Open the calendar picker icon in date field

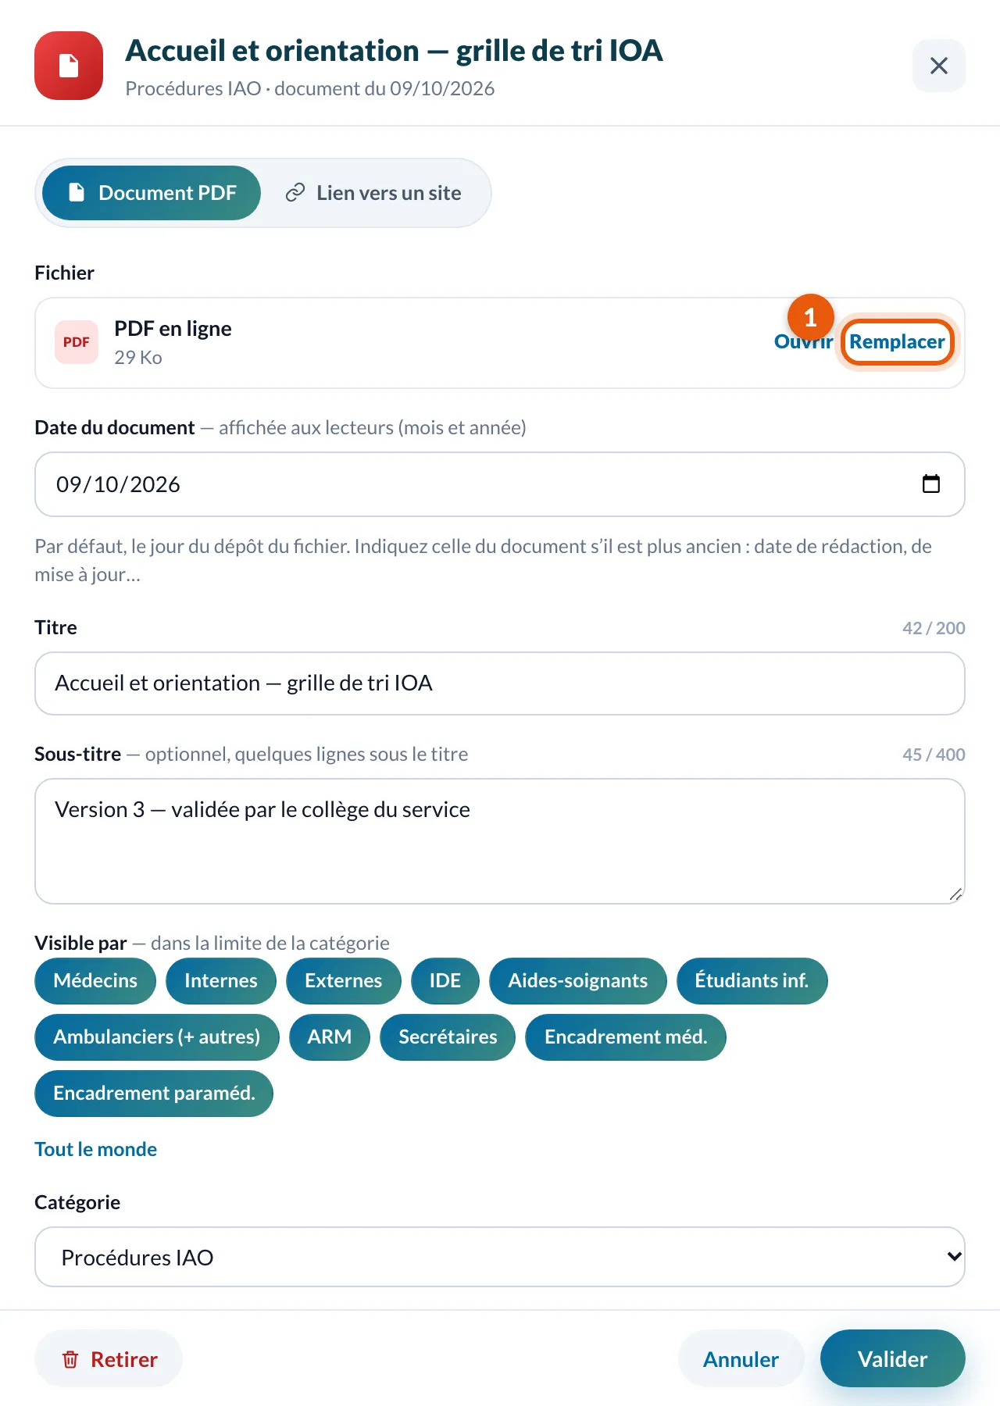pyautogui.click(x=931, y=484)
